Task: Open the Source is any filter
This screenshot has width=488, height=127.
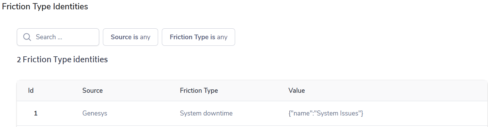Action: coord(130,37)
